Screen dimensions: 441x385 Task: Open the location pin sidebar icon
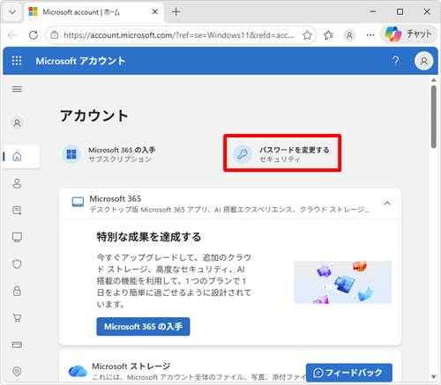click(x=17, y=371)
